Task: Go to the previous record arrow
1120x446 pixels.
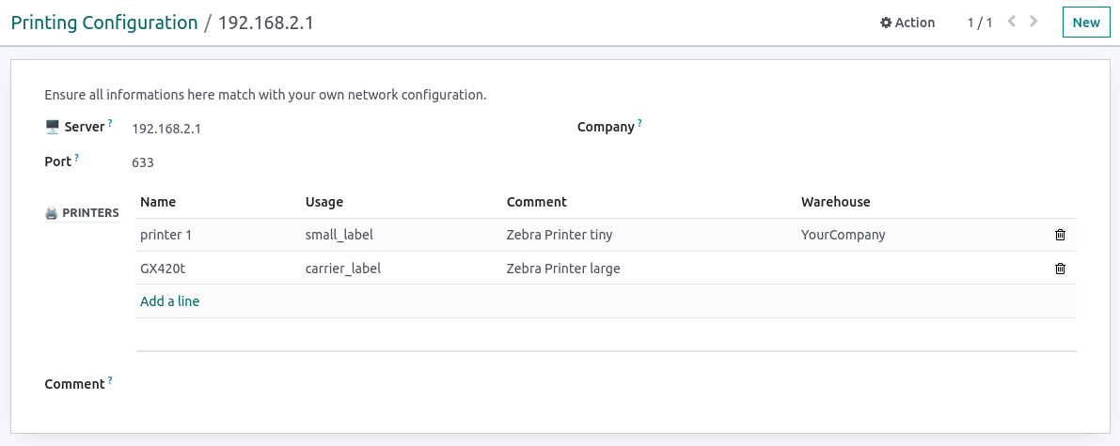Action: [1012, 22]
